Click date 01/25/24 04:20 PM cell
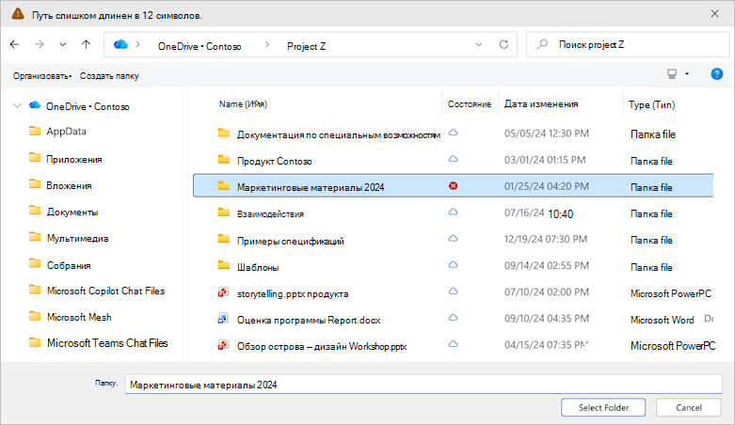Viewport: 735px width, 425px height. pyautogui.click(x=547, y=186)
